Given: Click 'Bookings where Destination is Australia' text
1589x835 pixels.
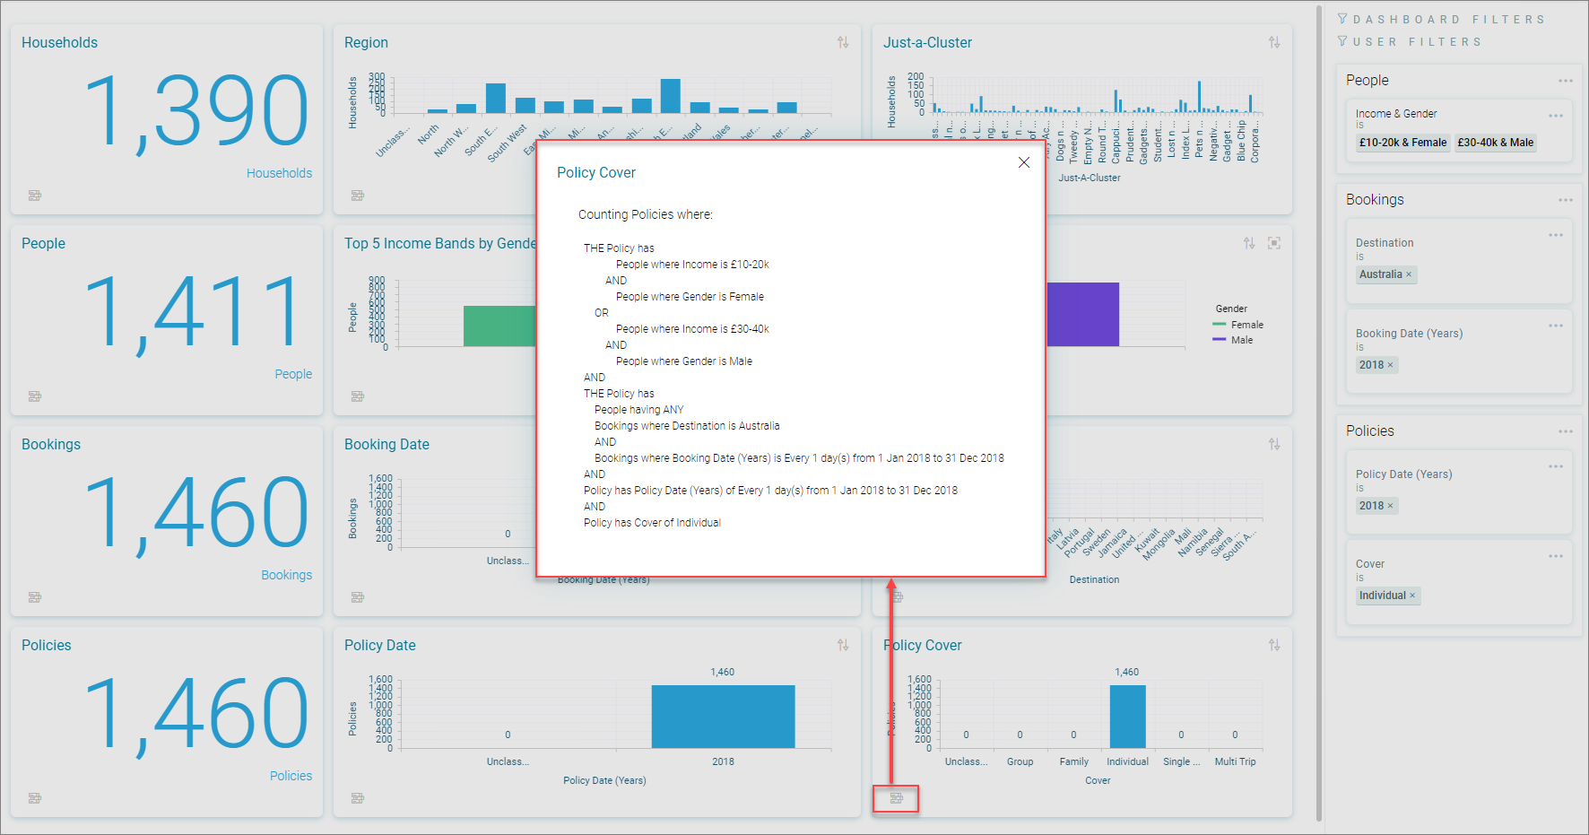Looking at the screenshot, I should [687, 426].
